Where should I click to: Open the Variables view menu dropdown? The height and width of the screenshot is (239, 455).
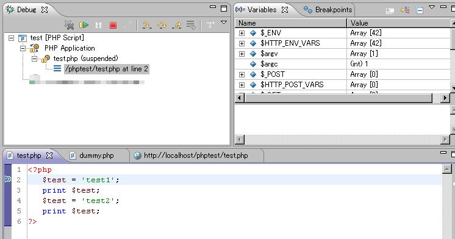tap(432, 7)
